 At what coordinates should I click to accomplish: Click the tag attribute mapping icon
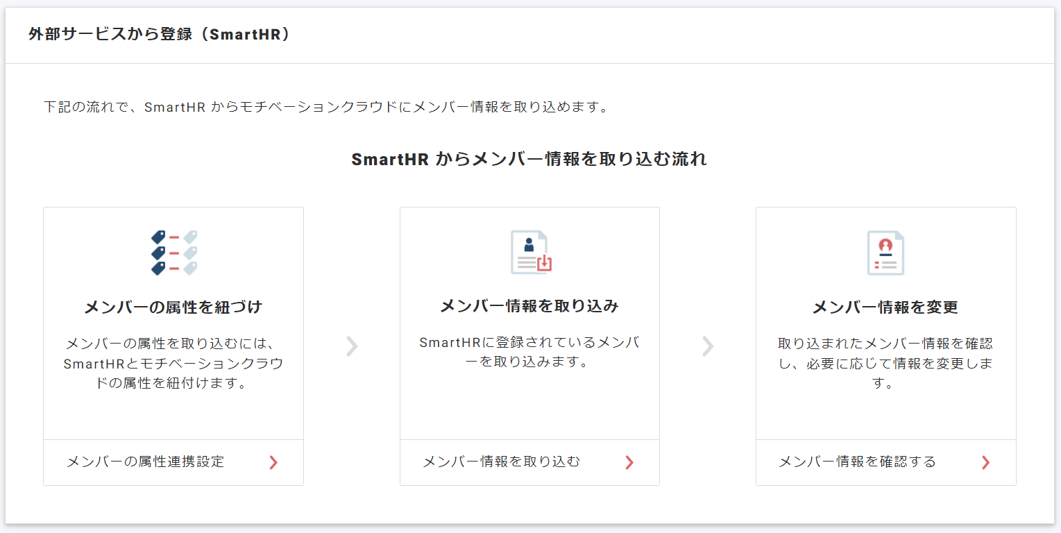coord(173,252)
